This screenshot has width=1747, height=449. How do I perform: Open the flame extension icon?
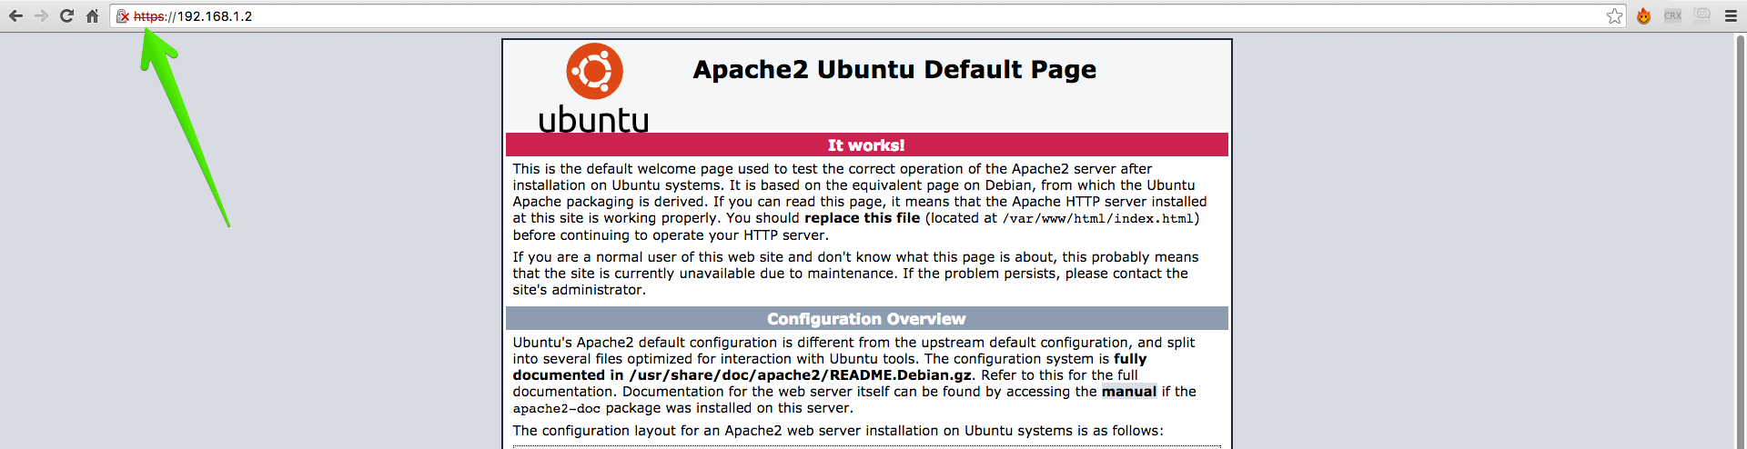click(1643, 16)
